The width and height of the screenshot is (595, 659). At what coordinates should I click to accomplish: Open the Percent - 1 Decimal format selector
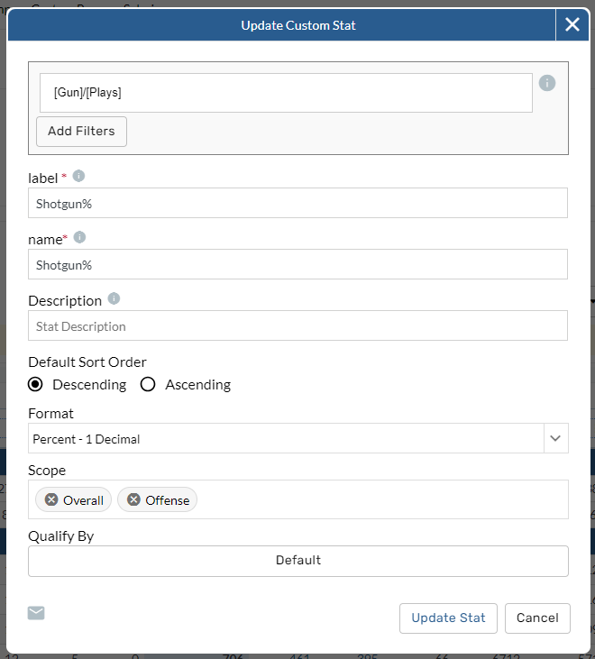coord(286,439)
